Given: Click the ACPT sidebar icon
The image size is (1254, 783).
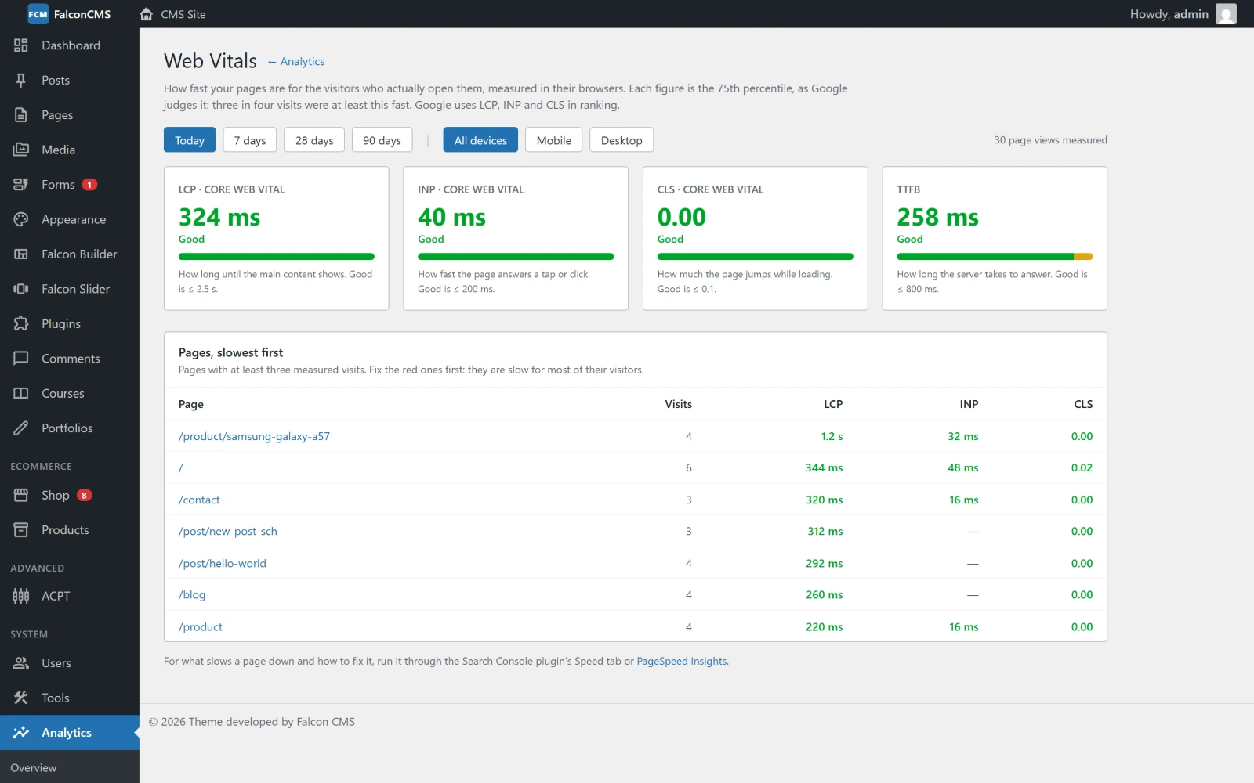Looking at the screenshot, I should click(x=21, y=596).
